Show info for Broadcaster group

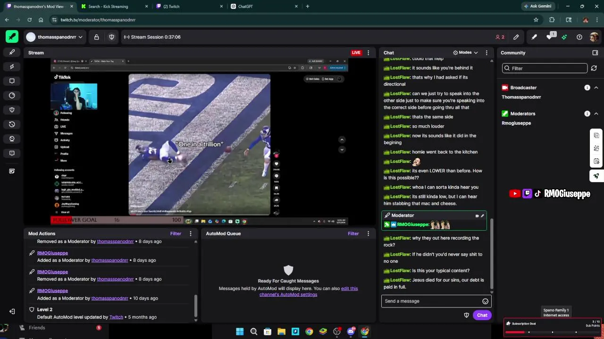pos(587,88)
